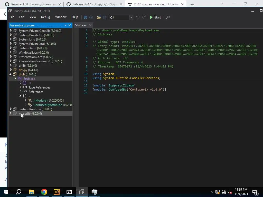The width and height of the screenshot is (263, 197).
Task: Click SuppressIldasm attribute in code
Action: [121, 85]
